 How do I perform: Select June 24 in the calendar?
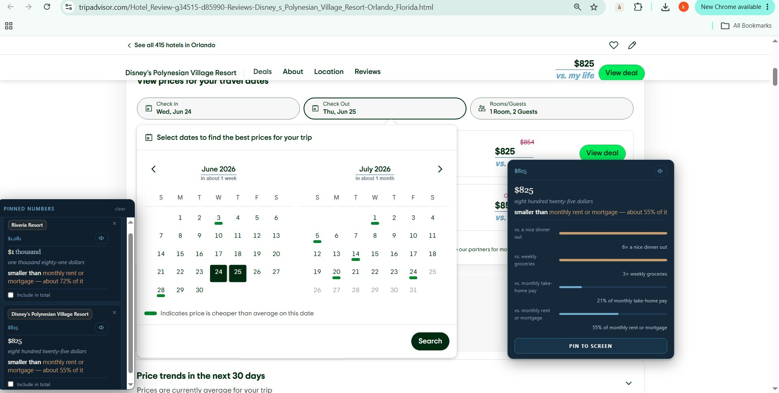[x=219, y=273]
